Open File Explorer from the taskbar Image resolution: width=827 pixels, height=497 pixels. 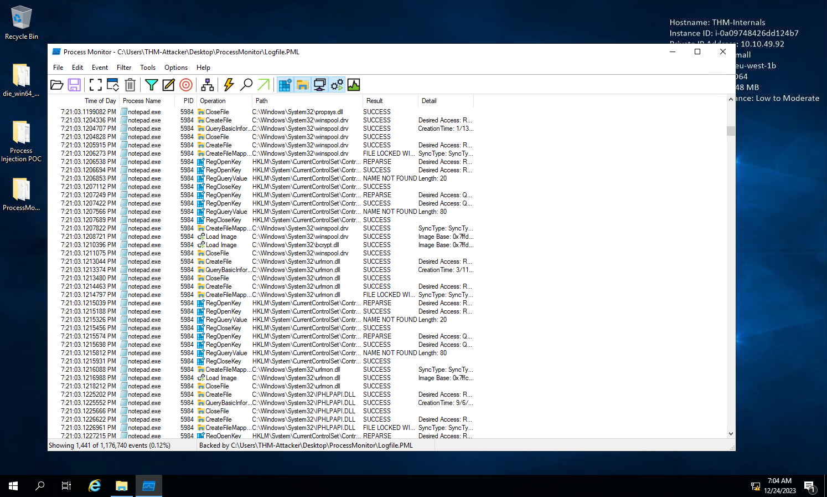(x=122, y=486)
